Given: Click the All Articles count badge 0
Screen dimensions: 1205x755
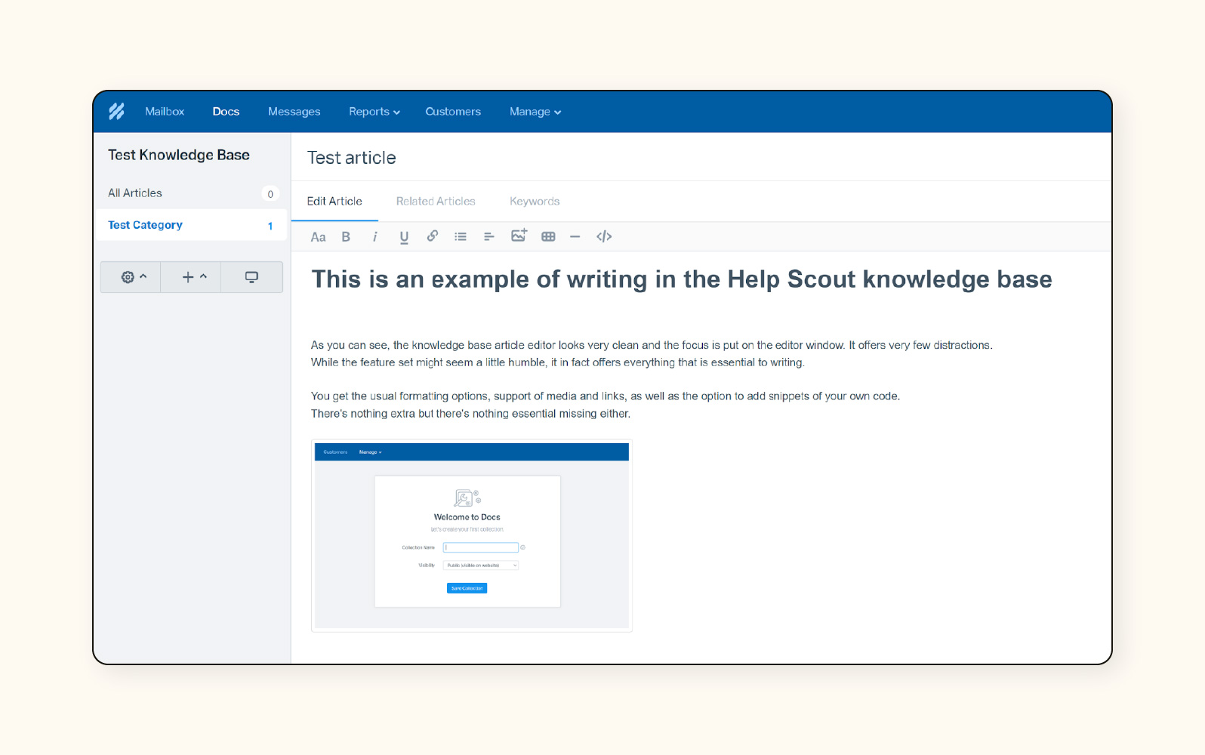Looking at the screenshot, I should tap(270, 194).
